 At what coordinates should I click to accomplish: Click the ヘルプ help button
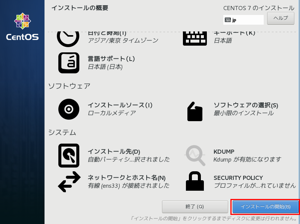pos(281,18)
